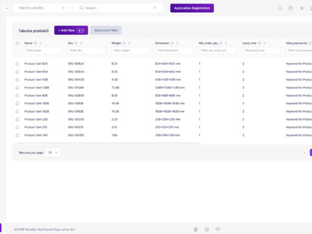Click the middle footer icon
This screenshot has width=312, height=234.
point(207,229)
